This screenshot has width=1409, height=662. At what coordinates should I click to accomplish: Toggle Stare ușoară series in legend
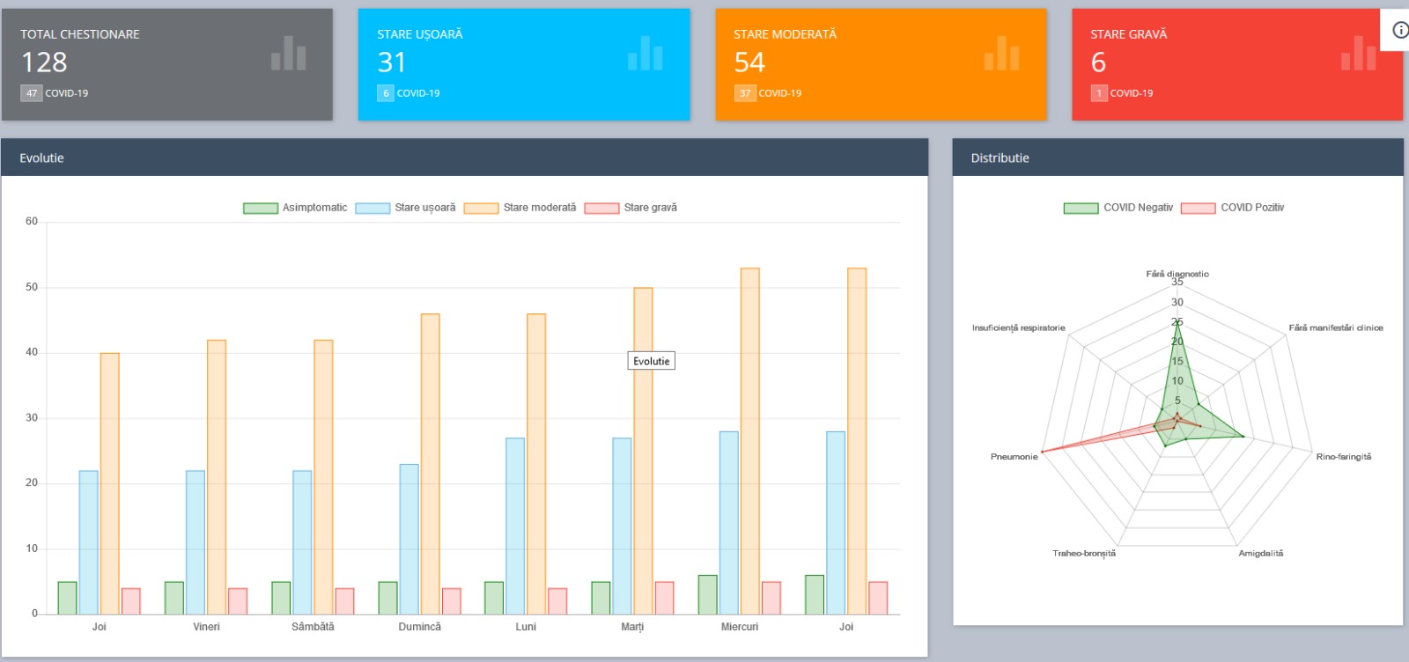(x=405, y=208)
